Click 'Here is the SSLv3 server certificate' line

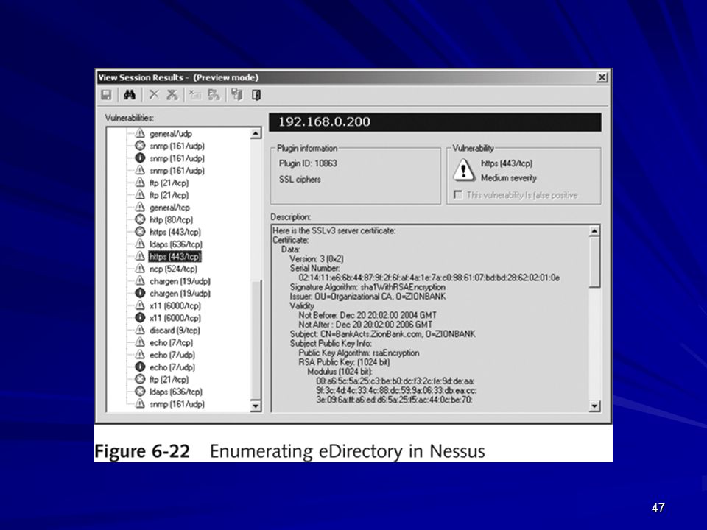click(334, 230)
